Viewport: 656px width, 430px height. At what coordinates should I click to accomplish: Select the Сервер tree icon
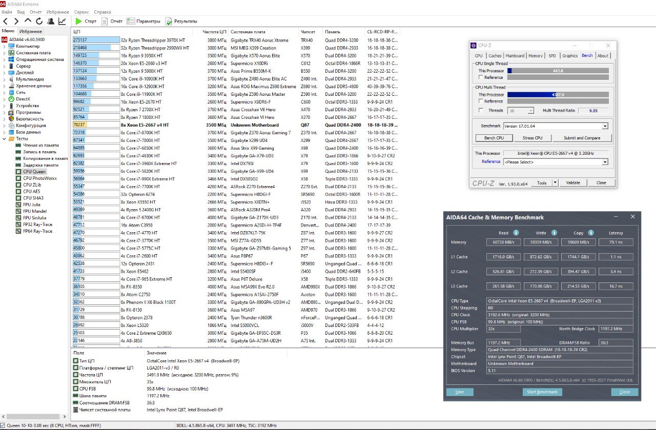click(11, 66)
